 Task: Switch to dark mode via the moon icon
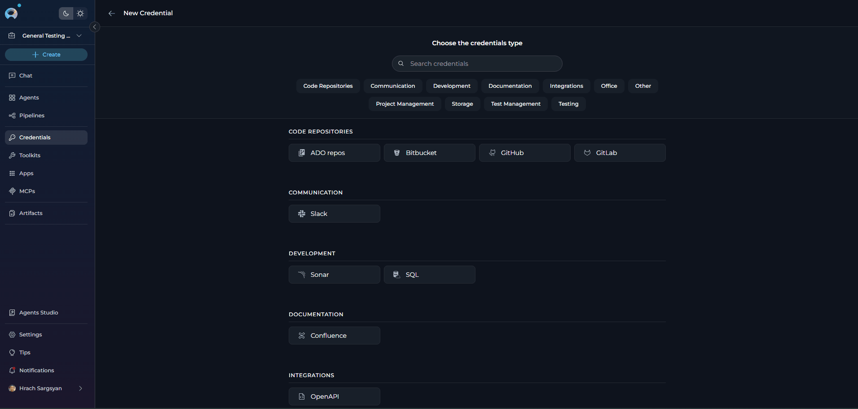pos(66,13)
